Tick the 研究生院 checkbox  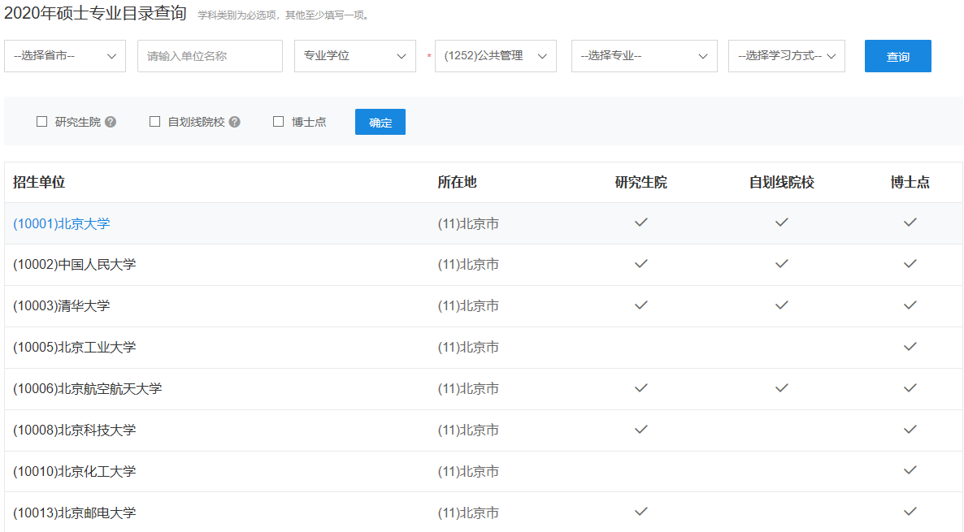coord(41,122)
